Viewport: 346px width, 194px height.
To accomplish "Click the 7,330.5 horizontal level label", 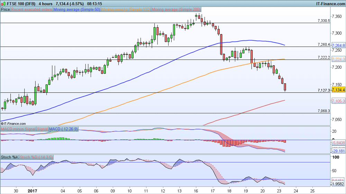I will click(324, 21).
